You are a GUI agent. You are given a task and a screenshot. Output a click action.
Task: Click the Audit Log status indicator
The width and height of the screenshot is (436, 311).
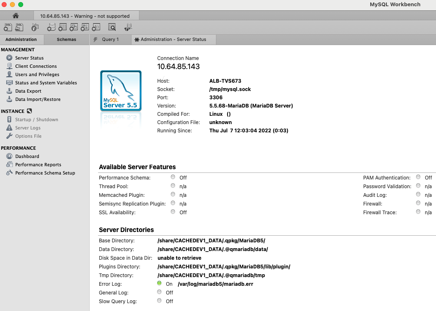(418, 194)
